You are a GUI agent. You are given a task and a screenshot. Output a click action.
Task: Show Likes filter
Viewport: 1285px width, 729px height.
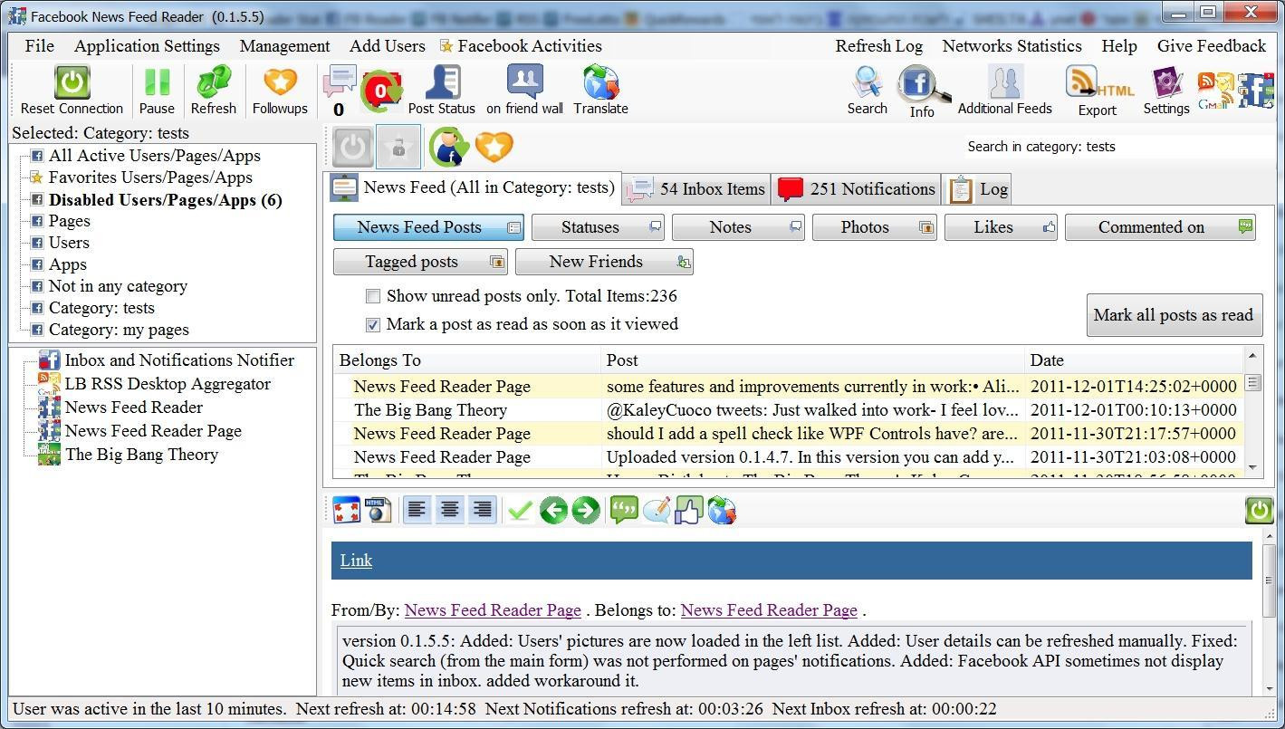pyautogui.click(x=1002, y=227)
